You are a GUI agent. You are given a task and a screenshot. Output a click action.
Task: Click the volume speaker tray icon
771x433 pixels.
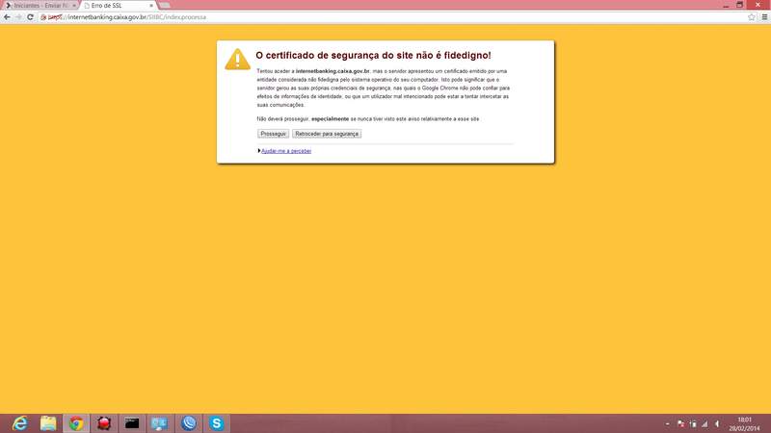(717, 423)
